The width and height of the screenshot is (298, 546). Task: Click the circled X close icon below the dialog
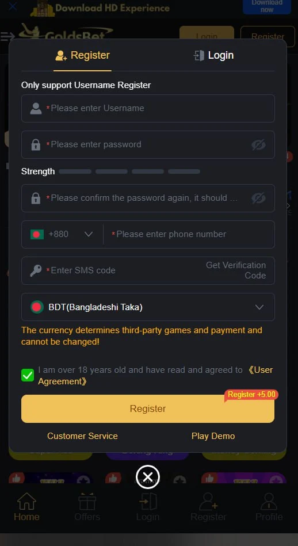(148, 477)
